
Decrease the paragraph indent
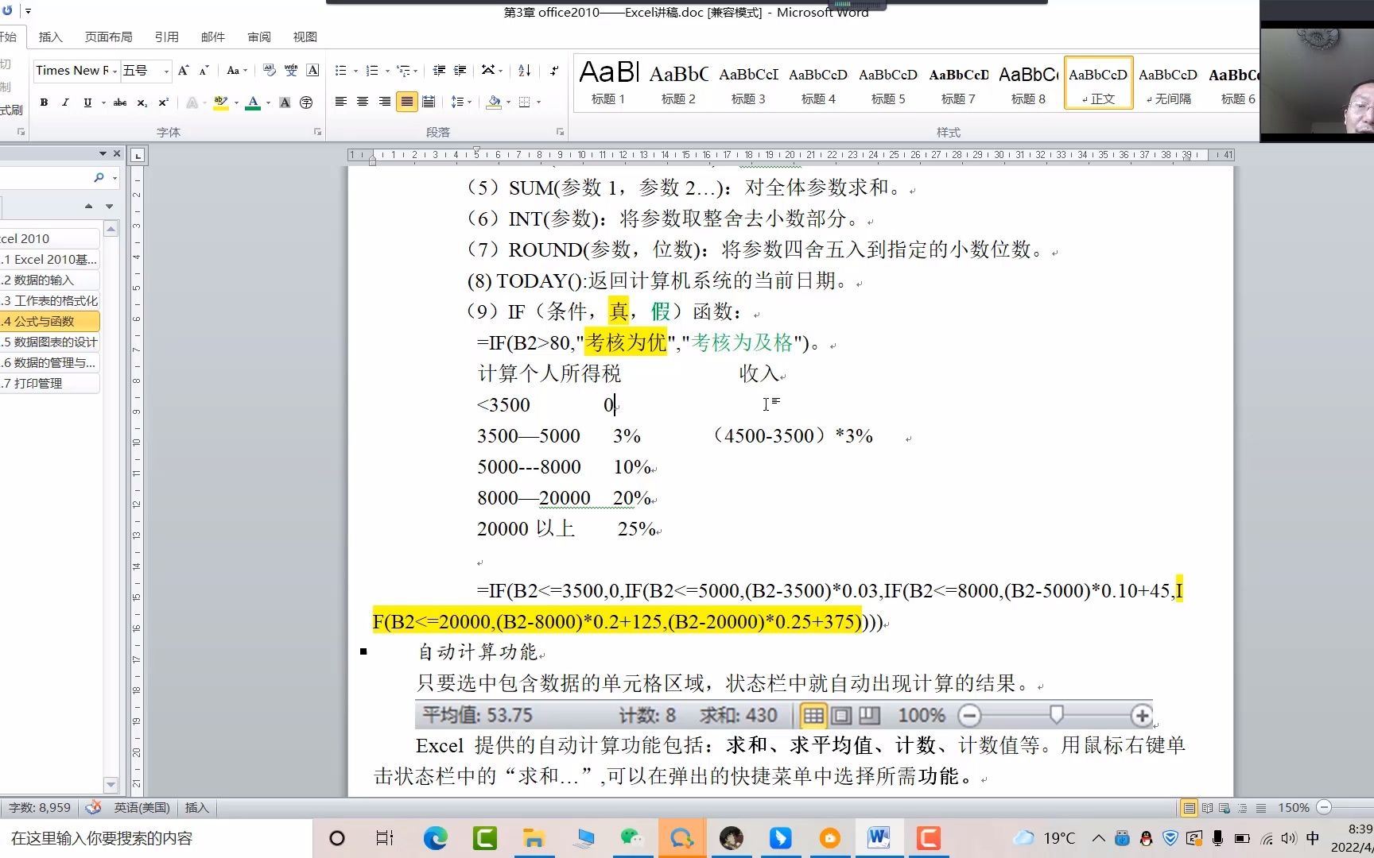click(439, 71)
